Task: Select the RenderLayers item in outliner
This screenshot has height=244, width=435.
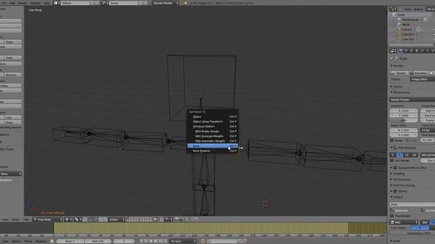Action: tap(411, 20)
